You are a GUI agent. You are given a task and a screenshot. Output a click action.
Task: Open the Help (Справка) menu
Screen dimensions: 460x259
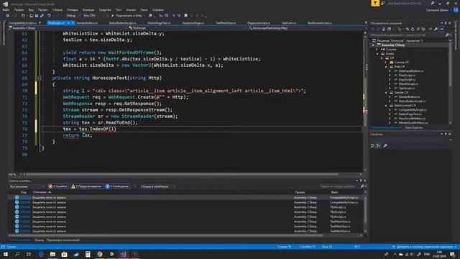coord(158,9)
